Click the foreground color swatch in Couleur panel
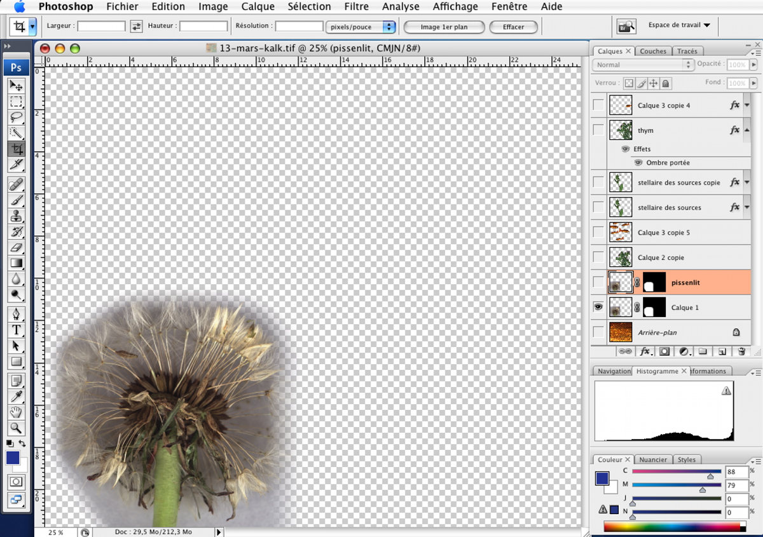Image resolution: width=763 pixels, height=537 pixels. (x=601, y=478)
